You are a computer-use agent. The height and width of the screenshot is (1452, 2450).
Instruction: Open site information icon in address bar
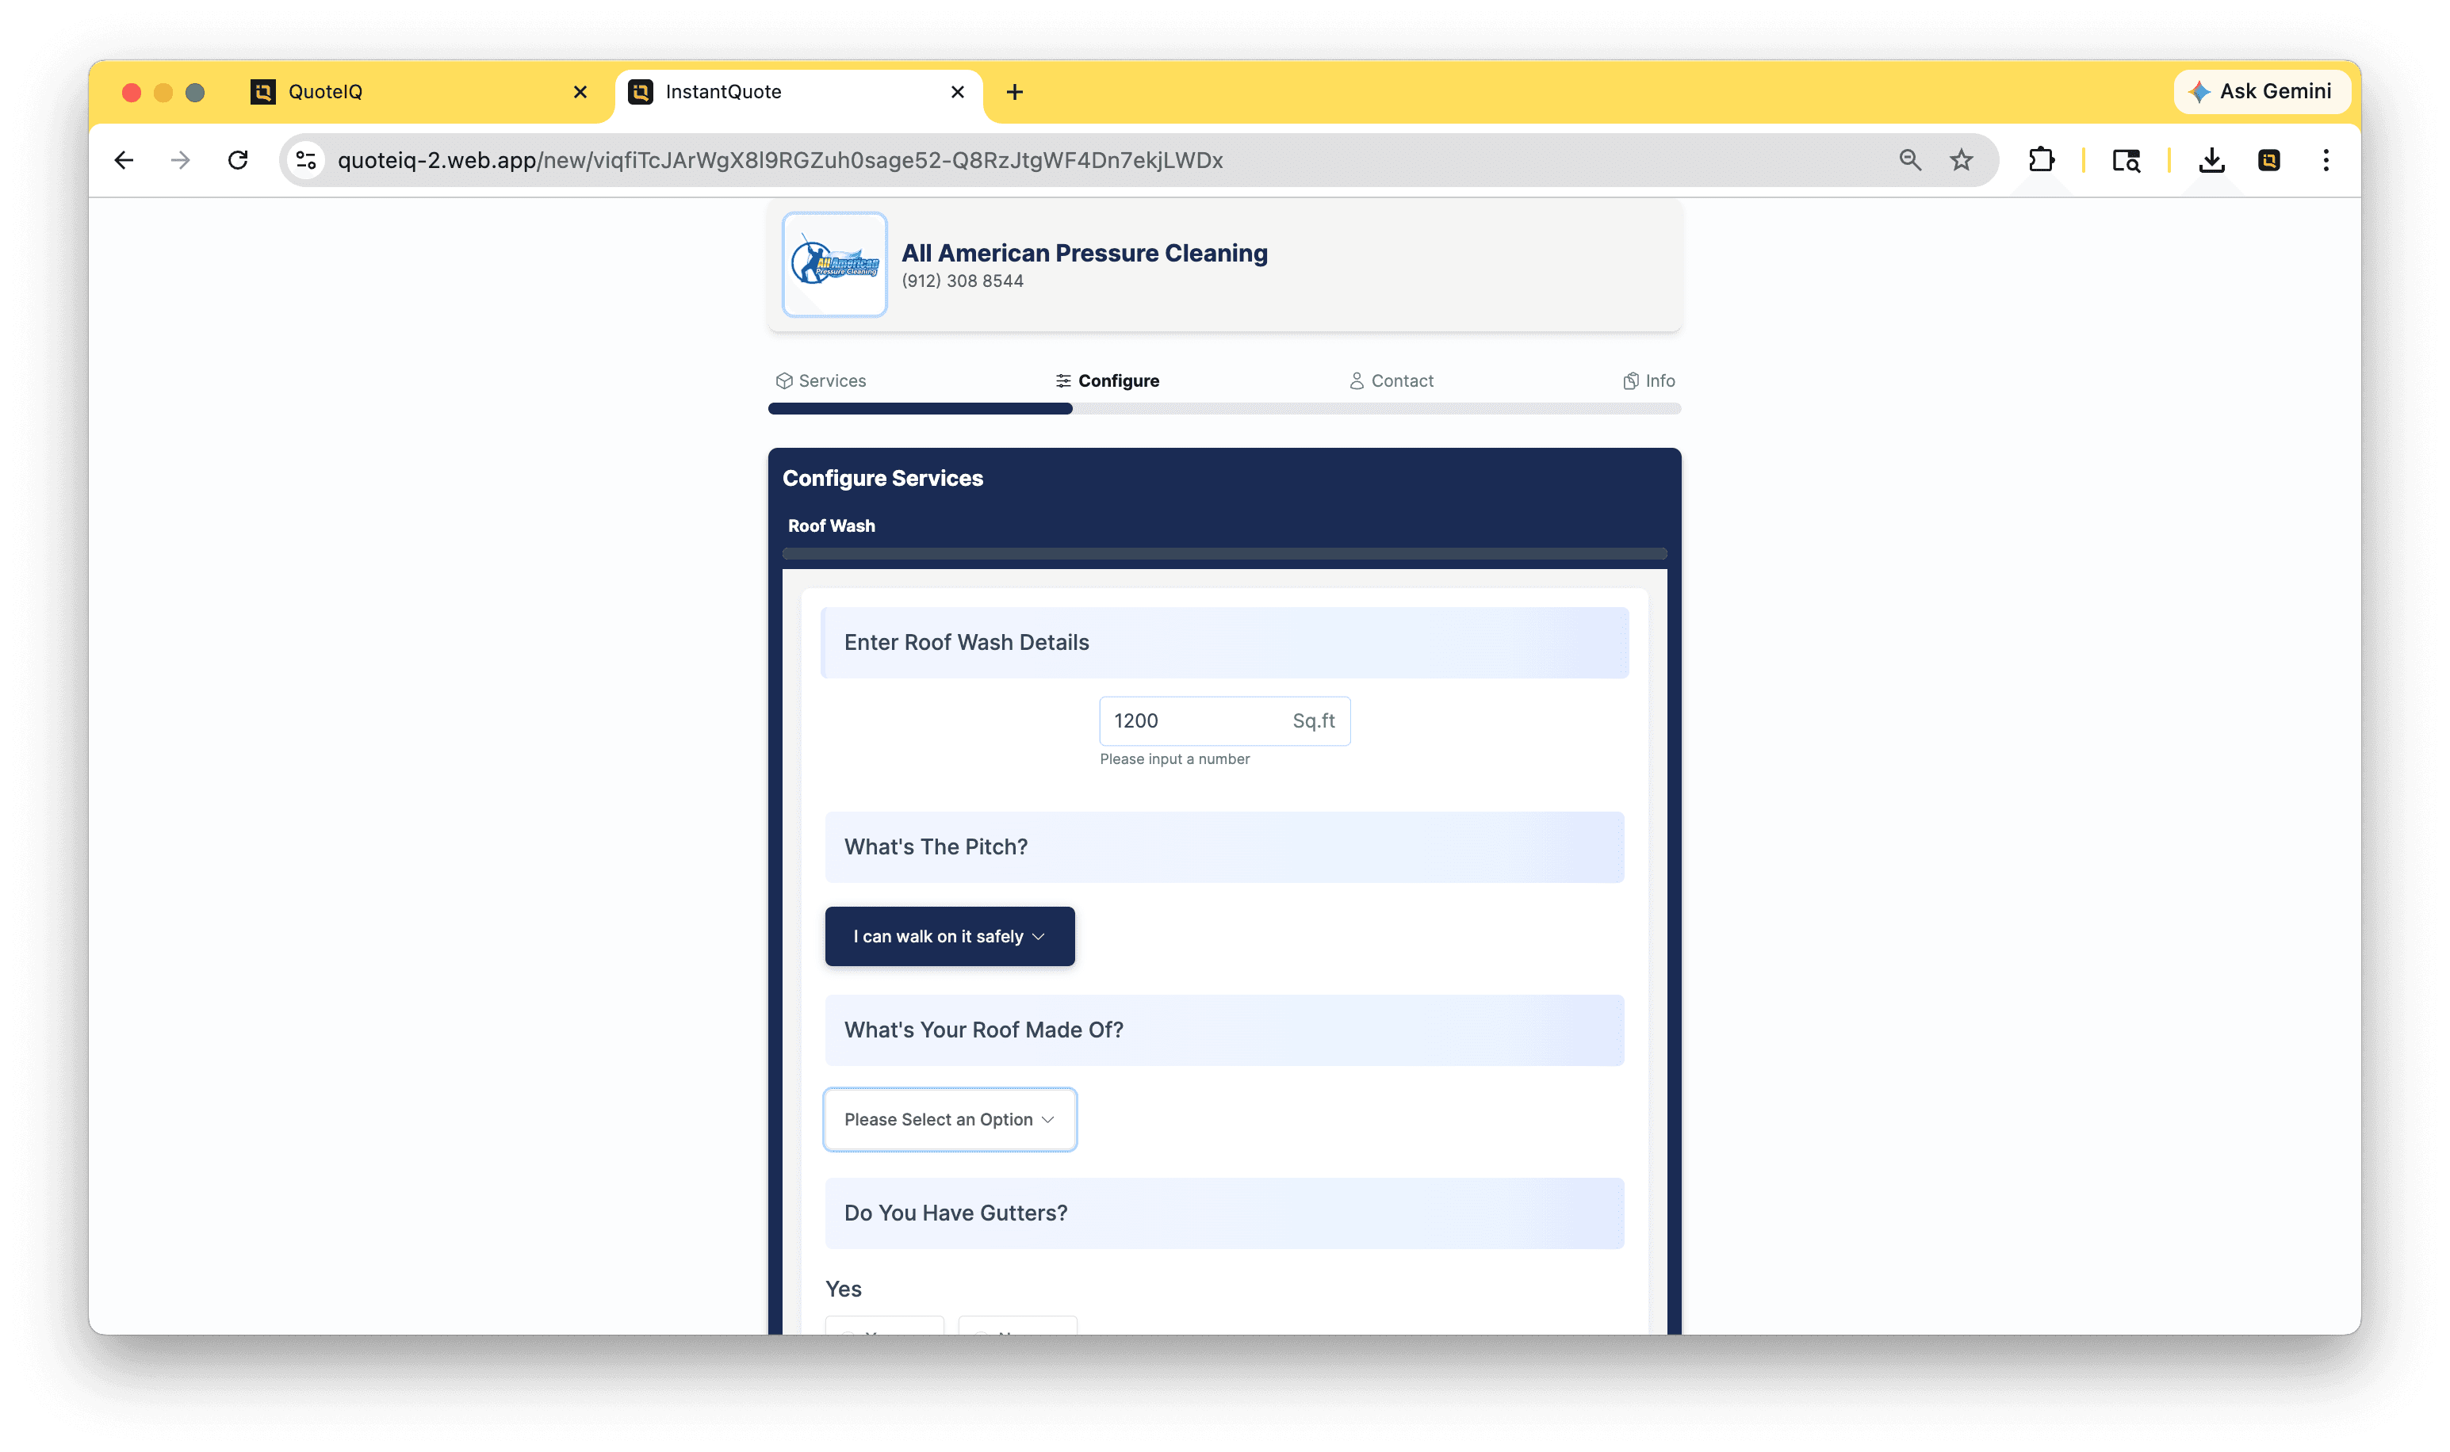(x=306, y=159)
